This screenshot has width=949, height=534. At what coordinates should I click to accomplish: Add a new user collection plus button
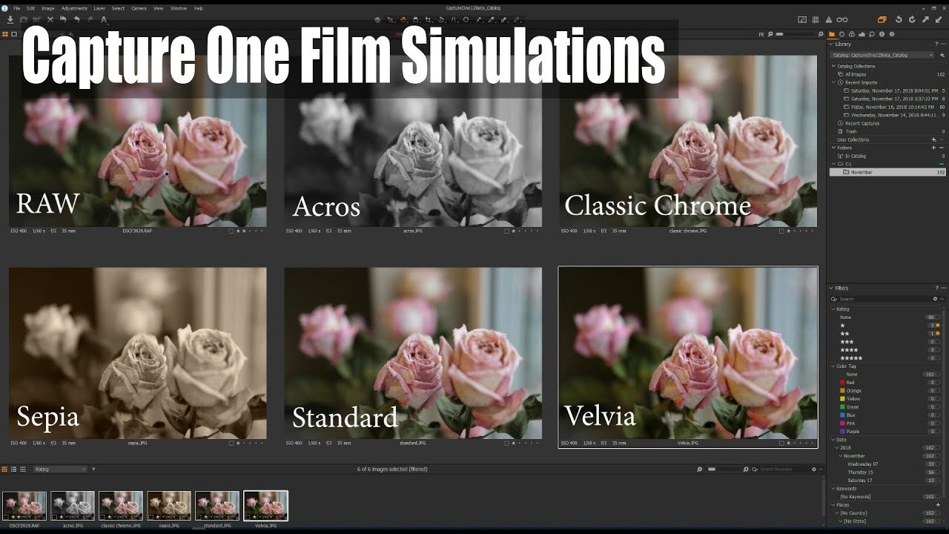pos(933,139)
